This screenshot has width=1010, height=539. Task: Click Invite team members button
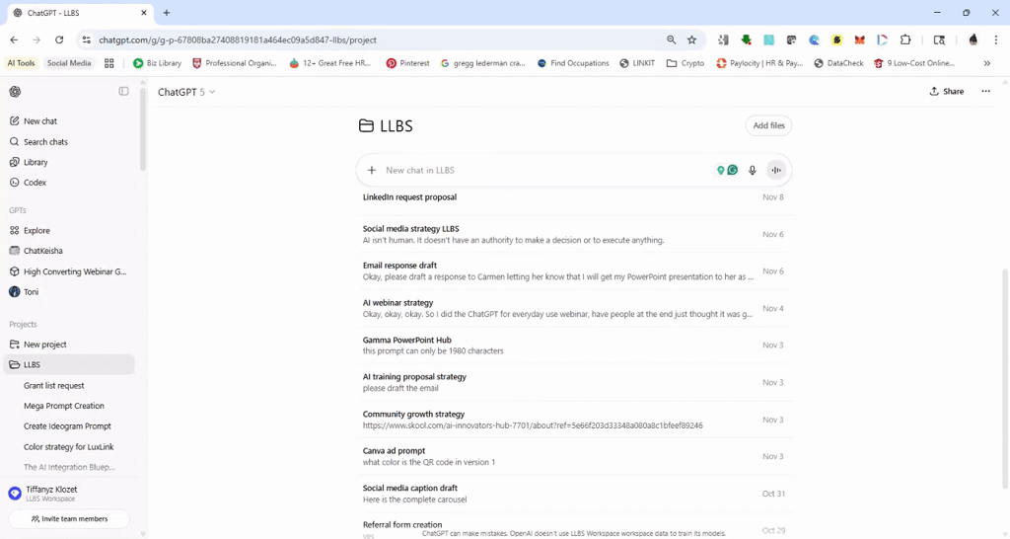click(x=69, y=518)
